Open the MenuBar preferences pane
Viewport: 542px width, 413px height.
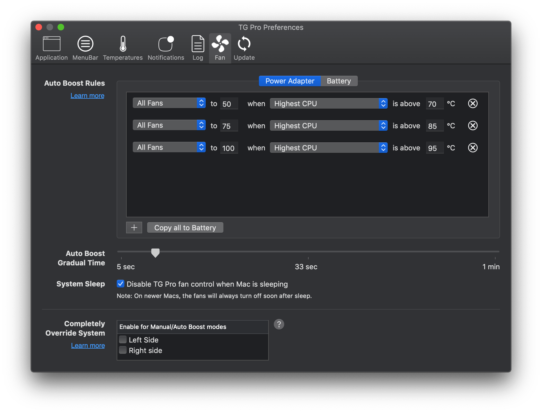tap(85, 48)
